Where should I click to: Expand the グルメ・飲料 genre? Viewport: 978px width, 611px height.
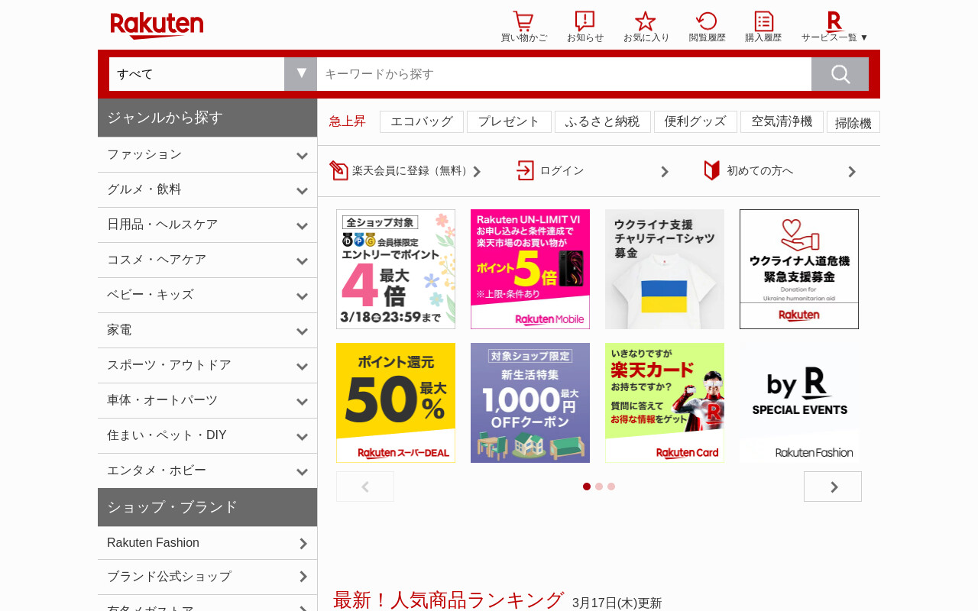(x=207, y=190)
